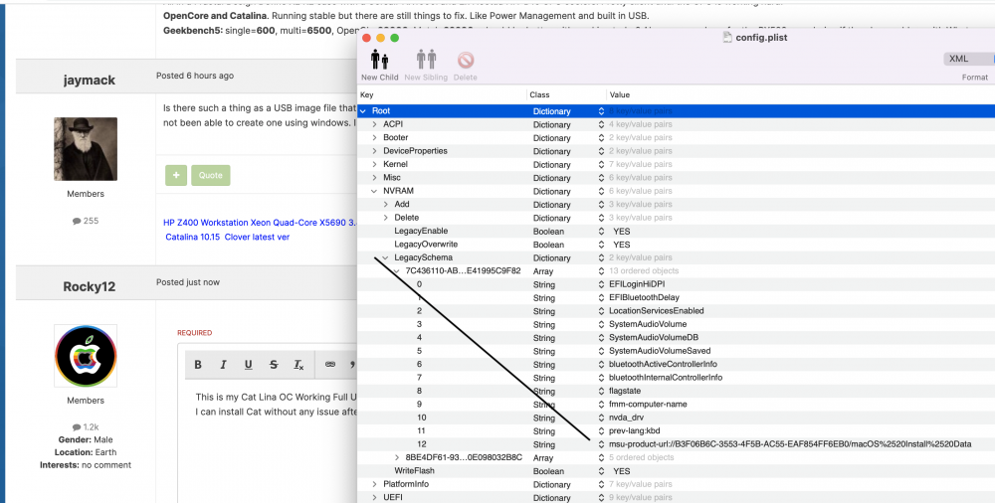Click the msu-product-url string value
Viewport: 995px width, 503px height.
[x=790, y=444]
